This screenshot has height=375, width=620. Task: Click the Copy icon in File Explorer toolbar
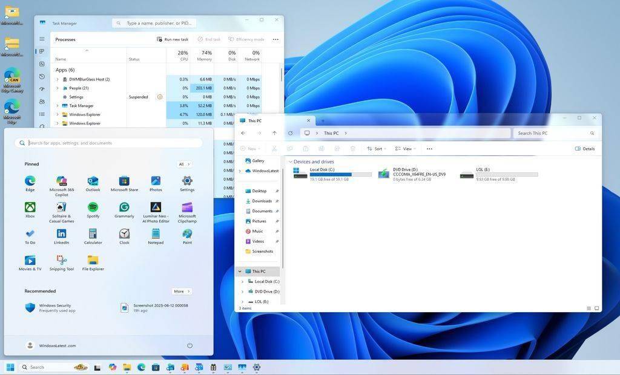289,149
